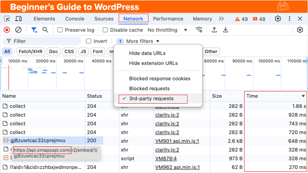Open the network search icon

tap(45, 30)
